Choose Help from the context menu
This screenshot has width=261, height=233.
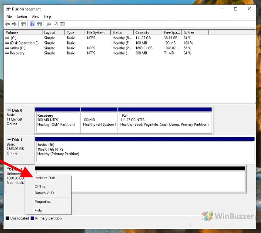[48, 210]
